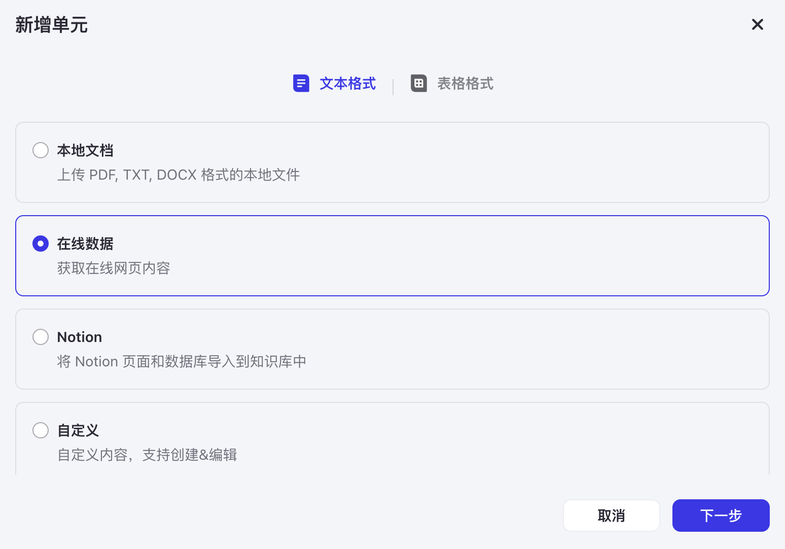Click the 自定义 option title

tap(78, 430)
